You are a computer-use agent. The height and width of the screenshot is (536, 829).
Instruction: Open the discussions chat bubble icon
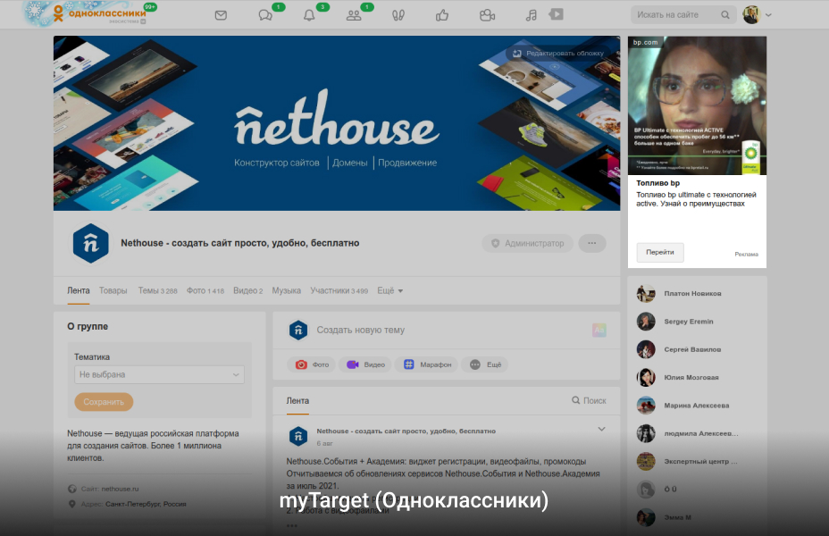265,15
